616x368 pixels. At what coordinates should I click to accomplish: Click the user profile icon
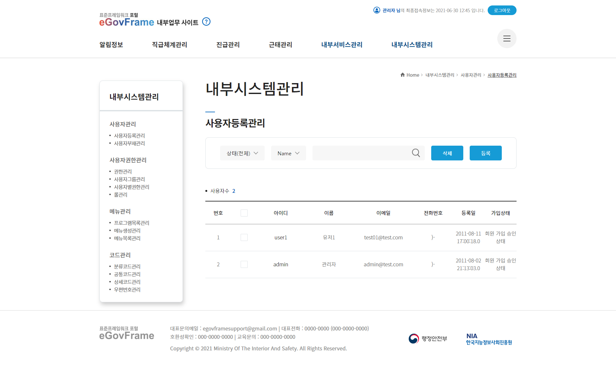(377, 10)
